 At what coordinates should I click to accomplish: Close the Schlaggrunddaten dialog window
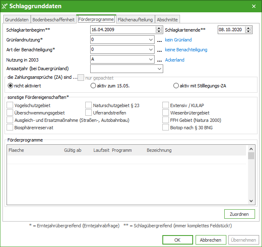click(253, 6)
